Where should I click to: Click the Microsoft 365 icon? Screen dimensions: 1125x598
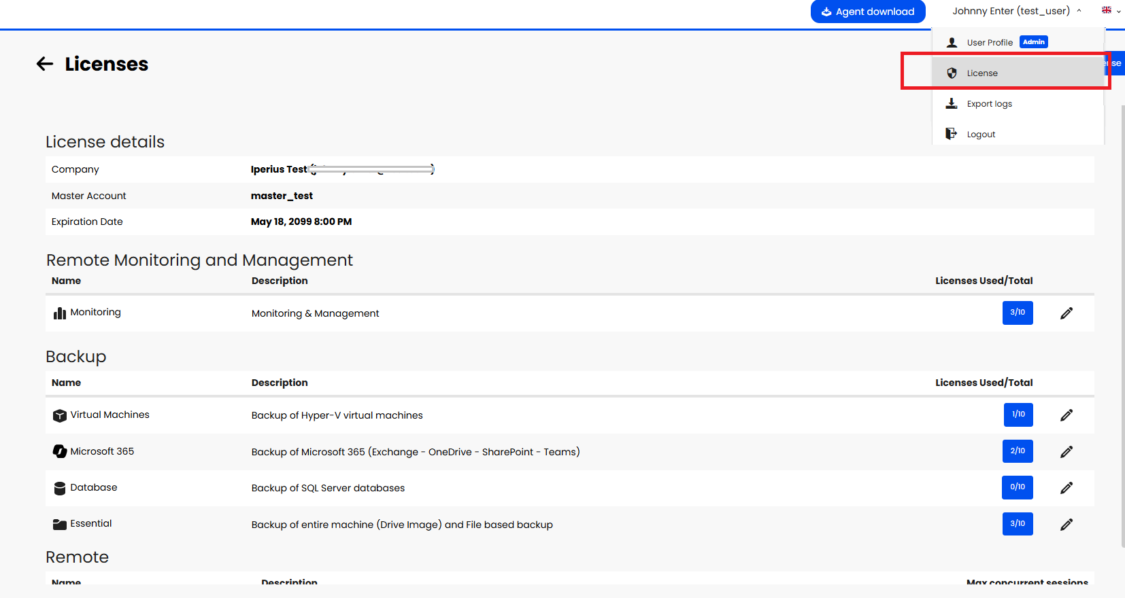point(60,451)
